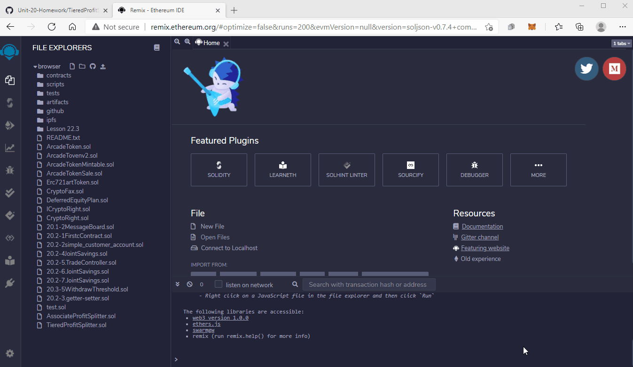Image resolution: width=633 pixels, height=367 pixels.
Task: Open the Solidity compiler sidebar icon
Action: pyautogui.click(x=10, y=103)
